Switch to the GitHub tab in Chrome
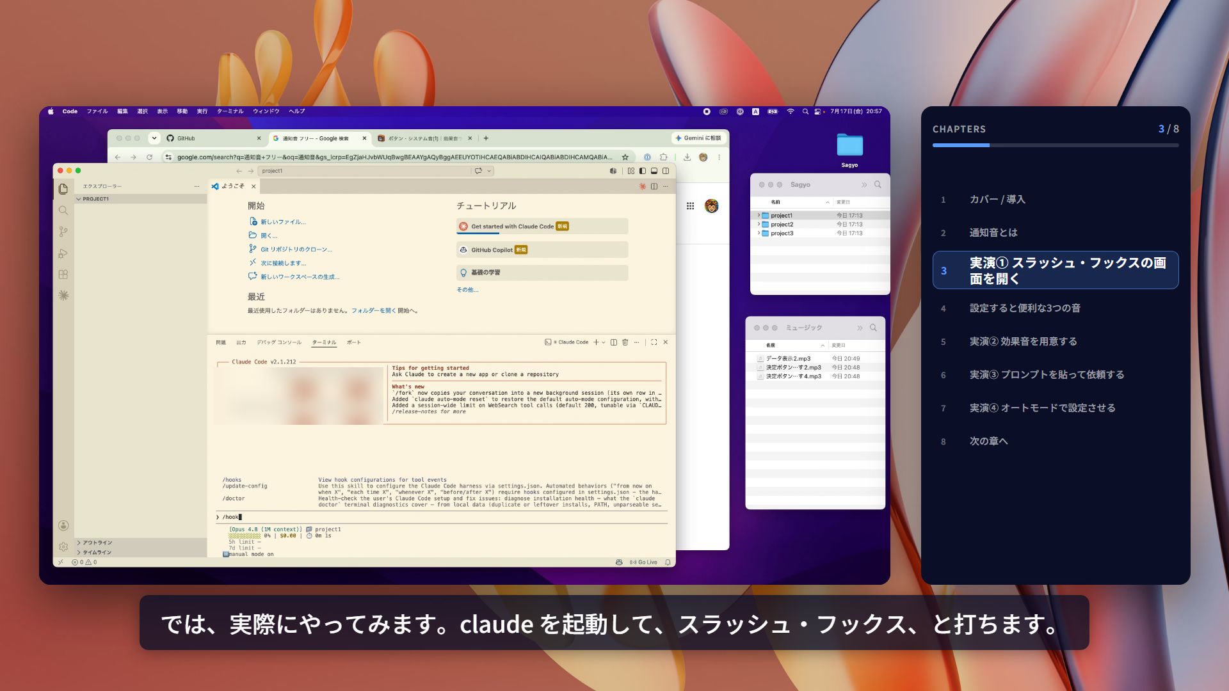 click(x=214, y=138)
